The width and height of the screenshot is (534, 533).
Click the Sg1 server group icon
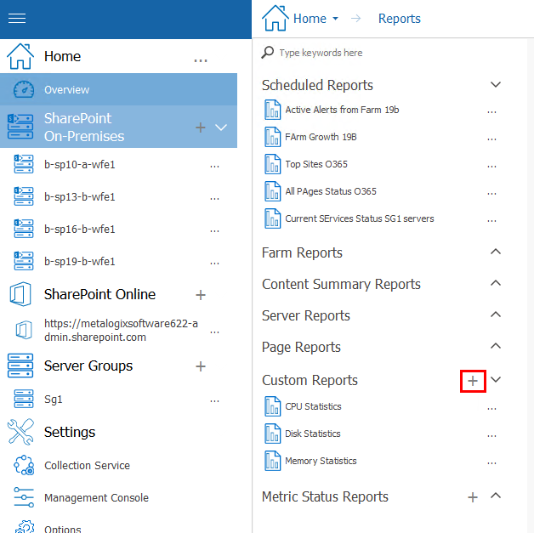[x=24, y=399]
